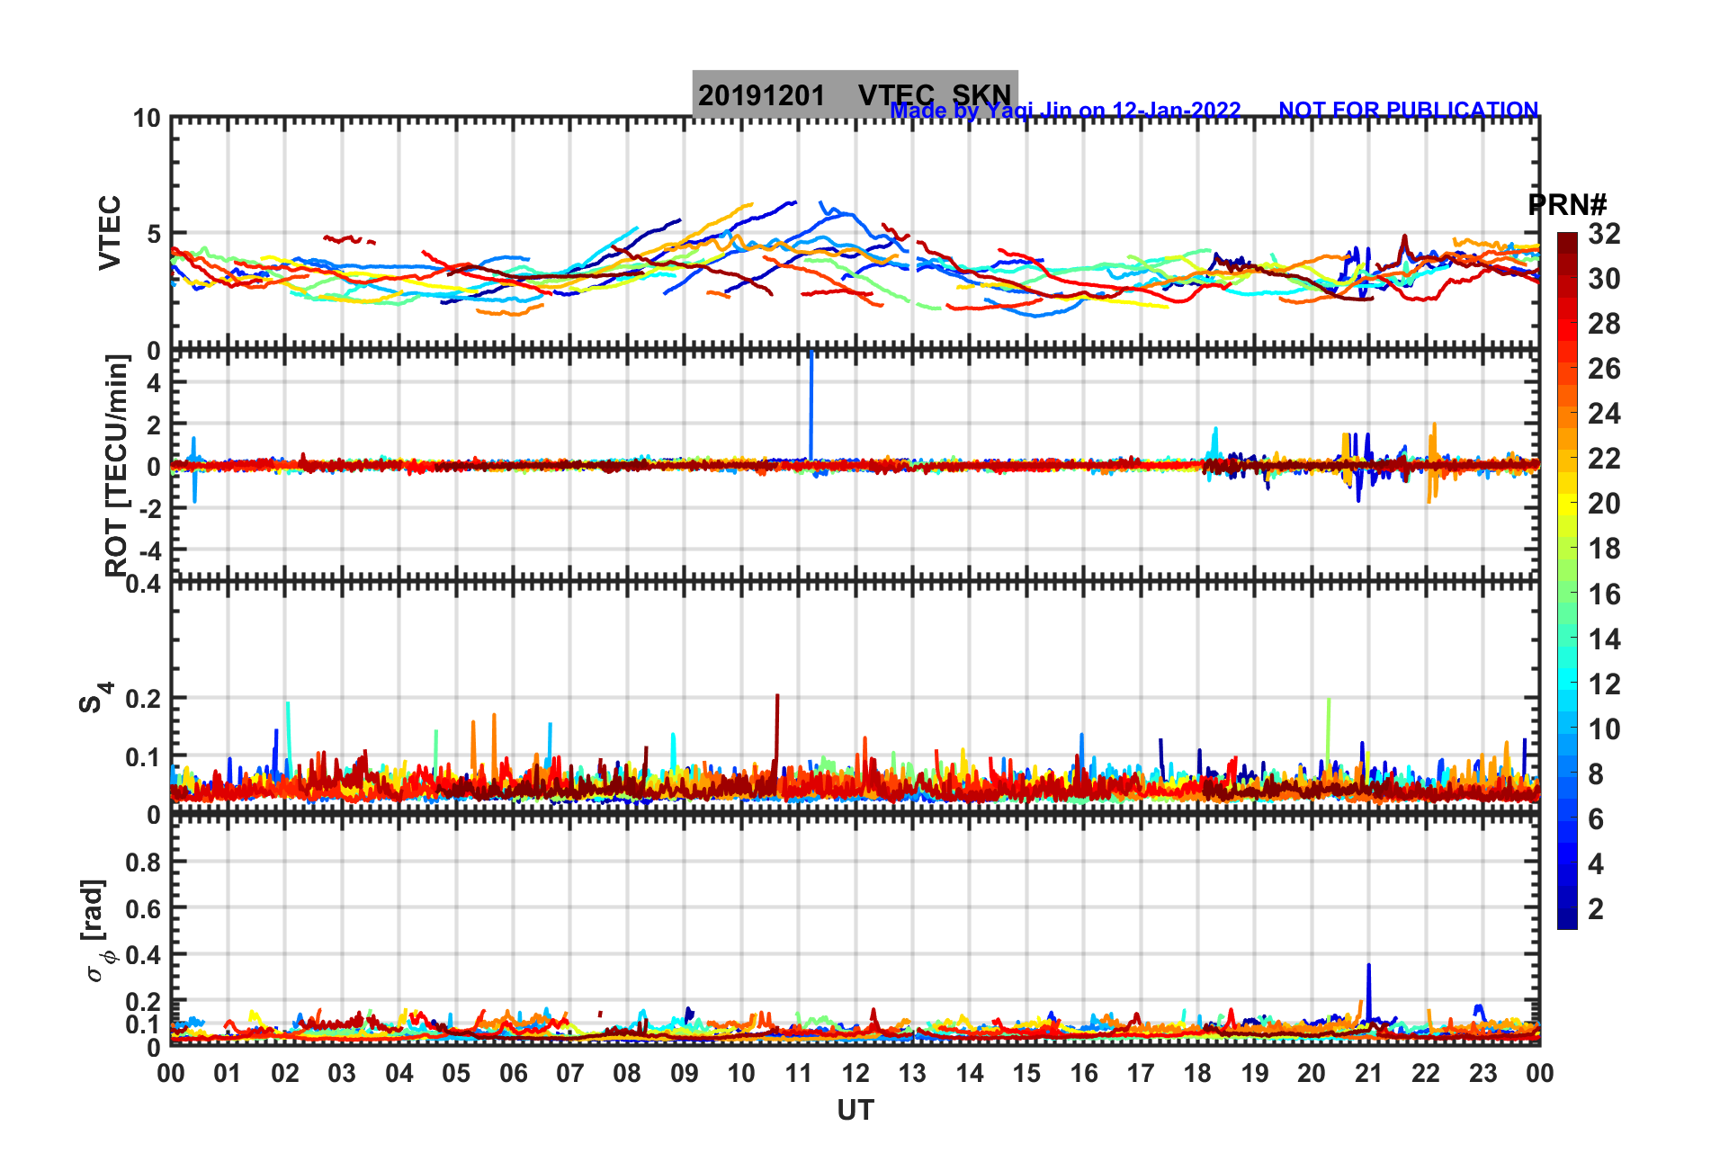Click the 'S4' y-axis label

(x=95, y=697)
